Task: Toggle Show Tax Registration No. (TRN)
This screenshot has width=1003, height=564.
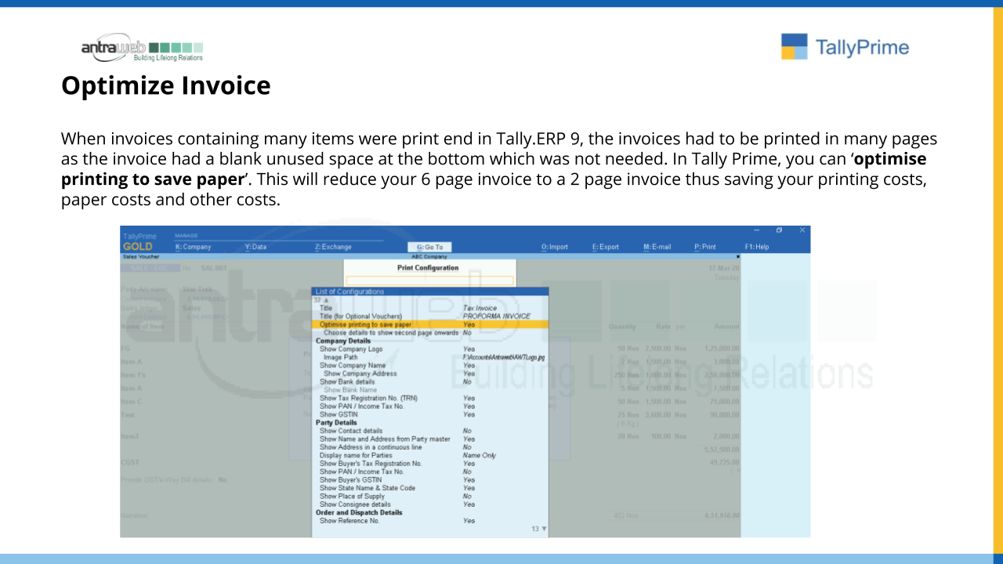Action: click(x=430, y=398)
